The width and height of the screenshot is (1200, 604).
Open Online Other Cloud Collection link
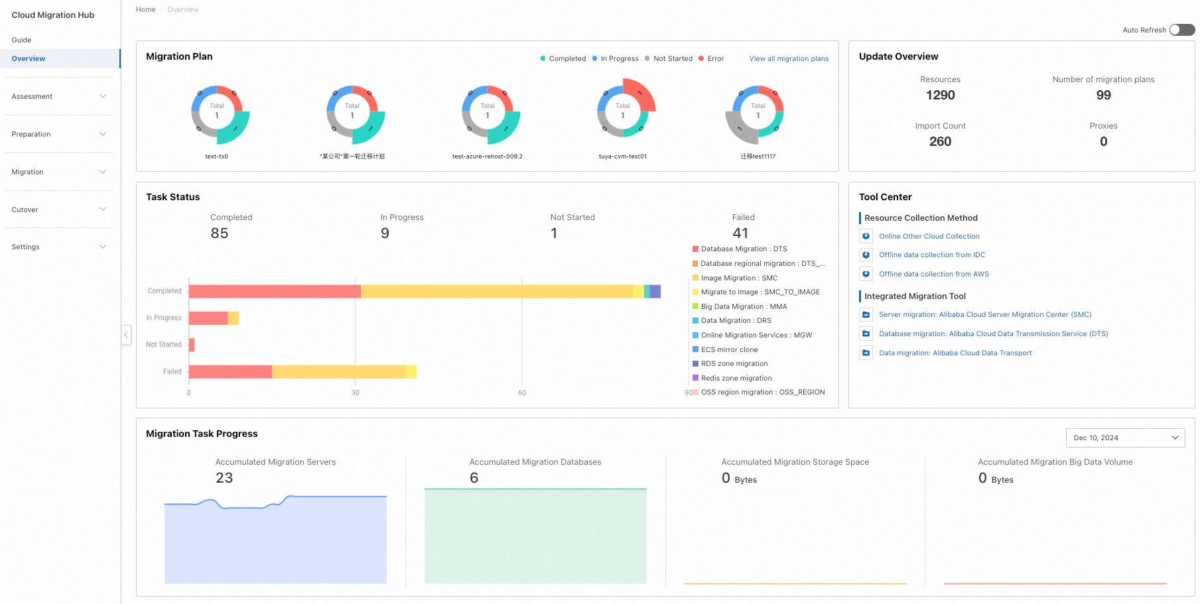[x=929, y=236]
